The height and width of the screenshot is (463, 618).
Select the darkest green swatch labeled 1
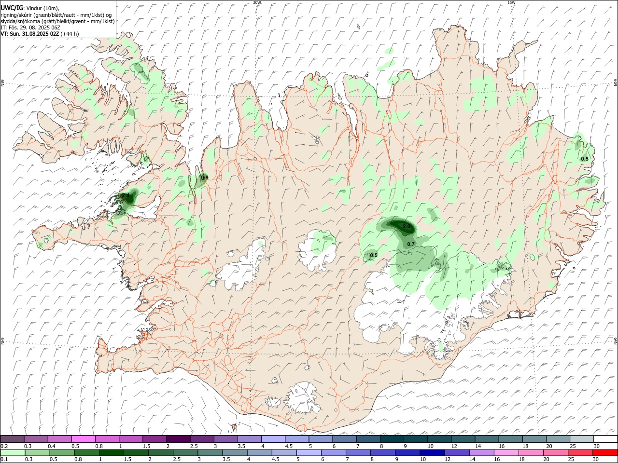(x=112, y=452)
